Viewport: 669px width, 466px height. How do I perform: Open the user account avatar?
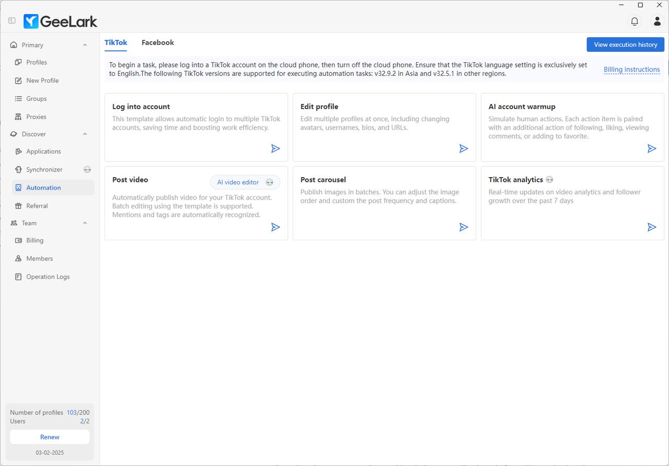click(x=657, y=21)
